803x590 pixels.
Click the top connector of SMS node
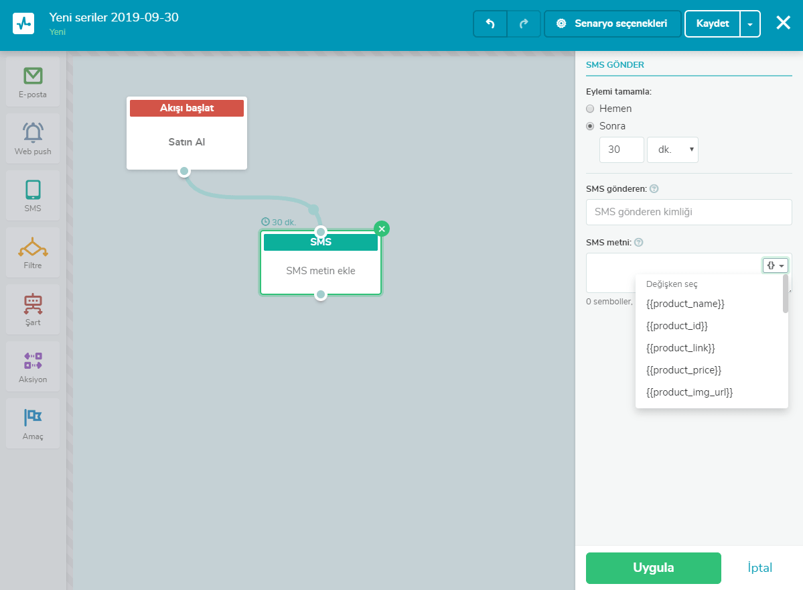[321, 232]
